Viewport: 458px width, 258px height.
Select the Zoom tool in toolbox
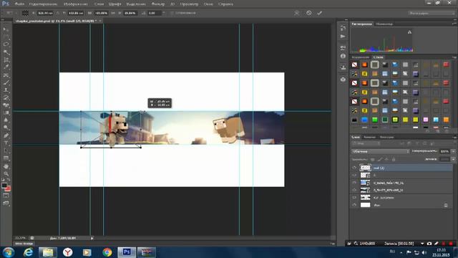tap(6, 173)
